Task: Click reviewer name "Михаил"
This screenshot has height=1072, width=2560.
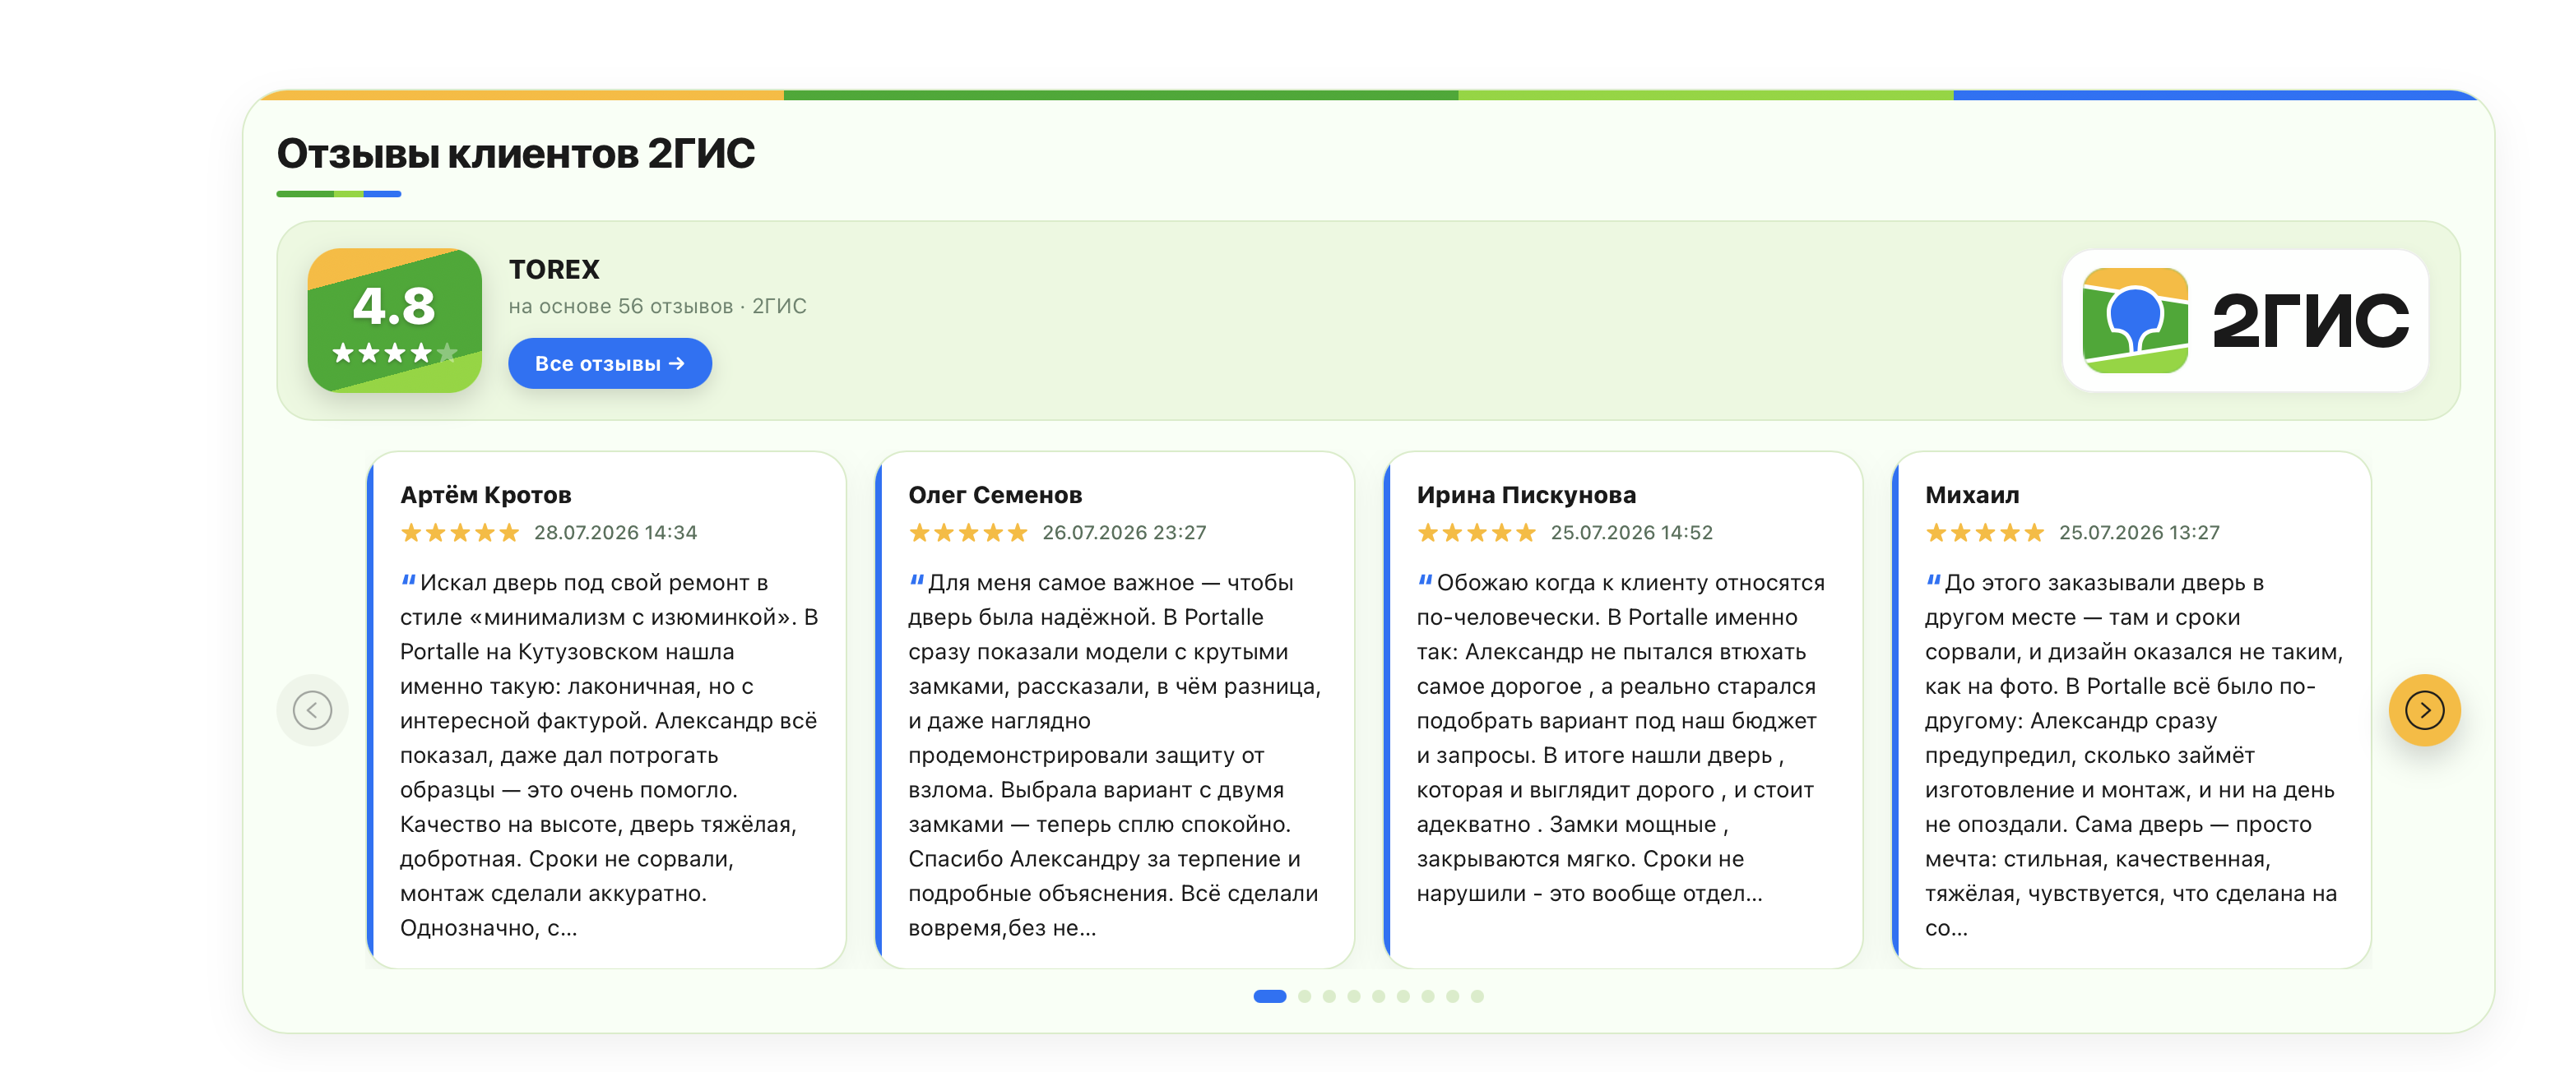Action: pos(1972,495)
